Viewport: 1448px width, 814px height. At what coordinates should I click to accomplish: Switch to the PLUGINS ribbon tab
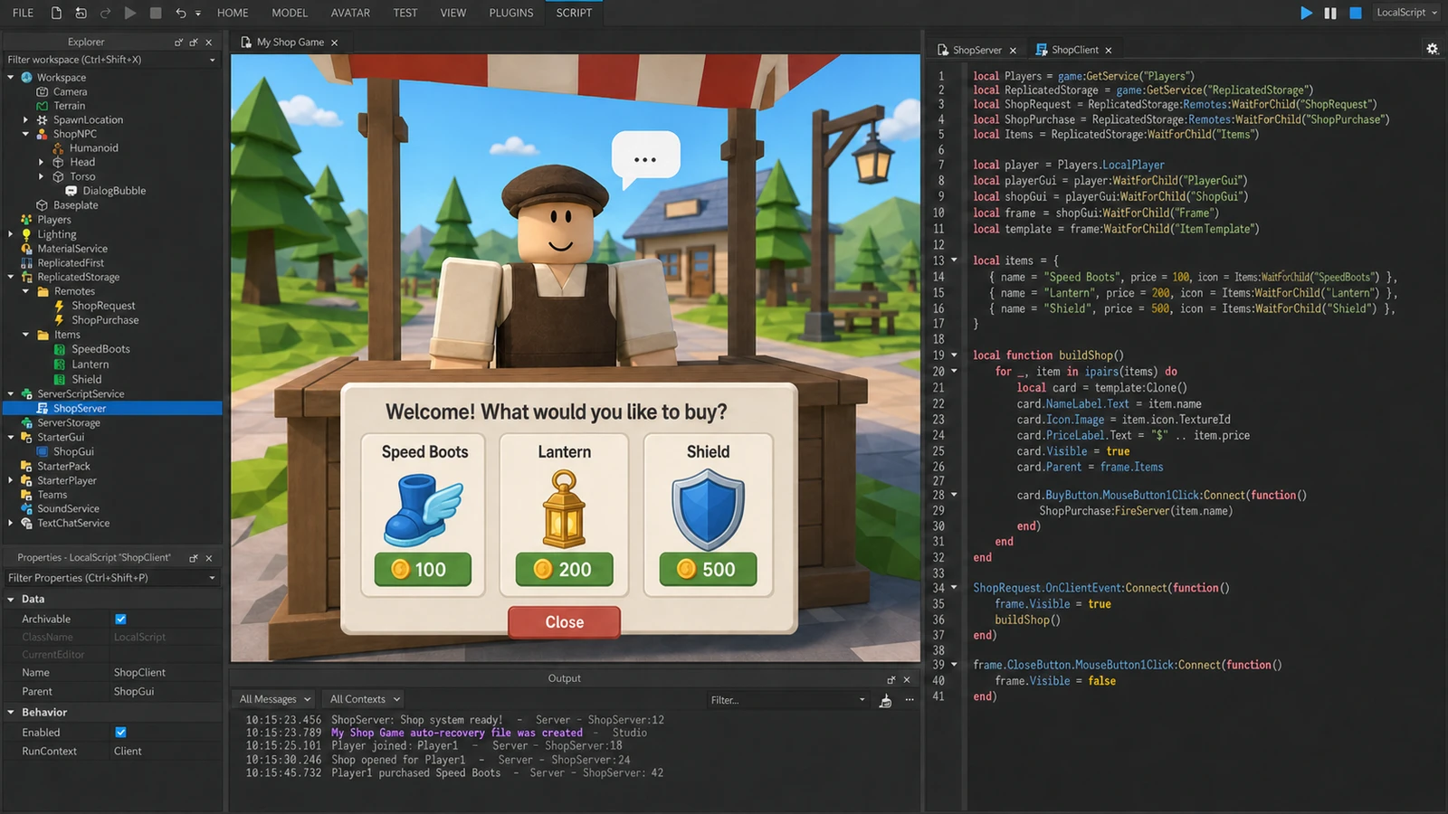point(511,13)
